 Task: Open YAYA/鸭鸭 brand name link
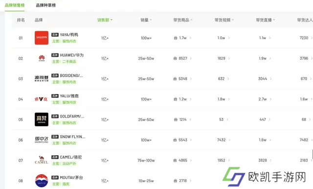[69, 35]
